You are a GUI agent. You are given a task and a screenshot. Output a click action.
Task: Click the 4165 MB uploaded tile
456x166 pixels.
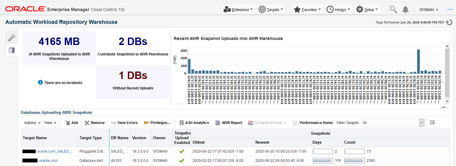(59, 48)
